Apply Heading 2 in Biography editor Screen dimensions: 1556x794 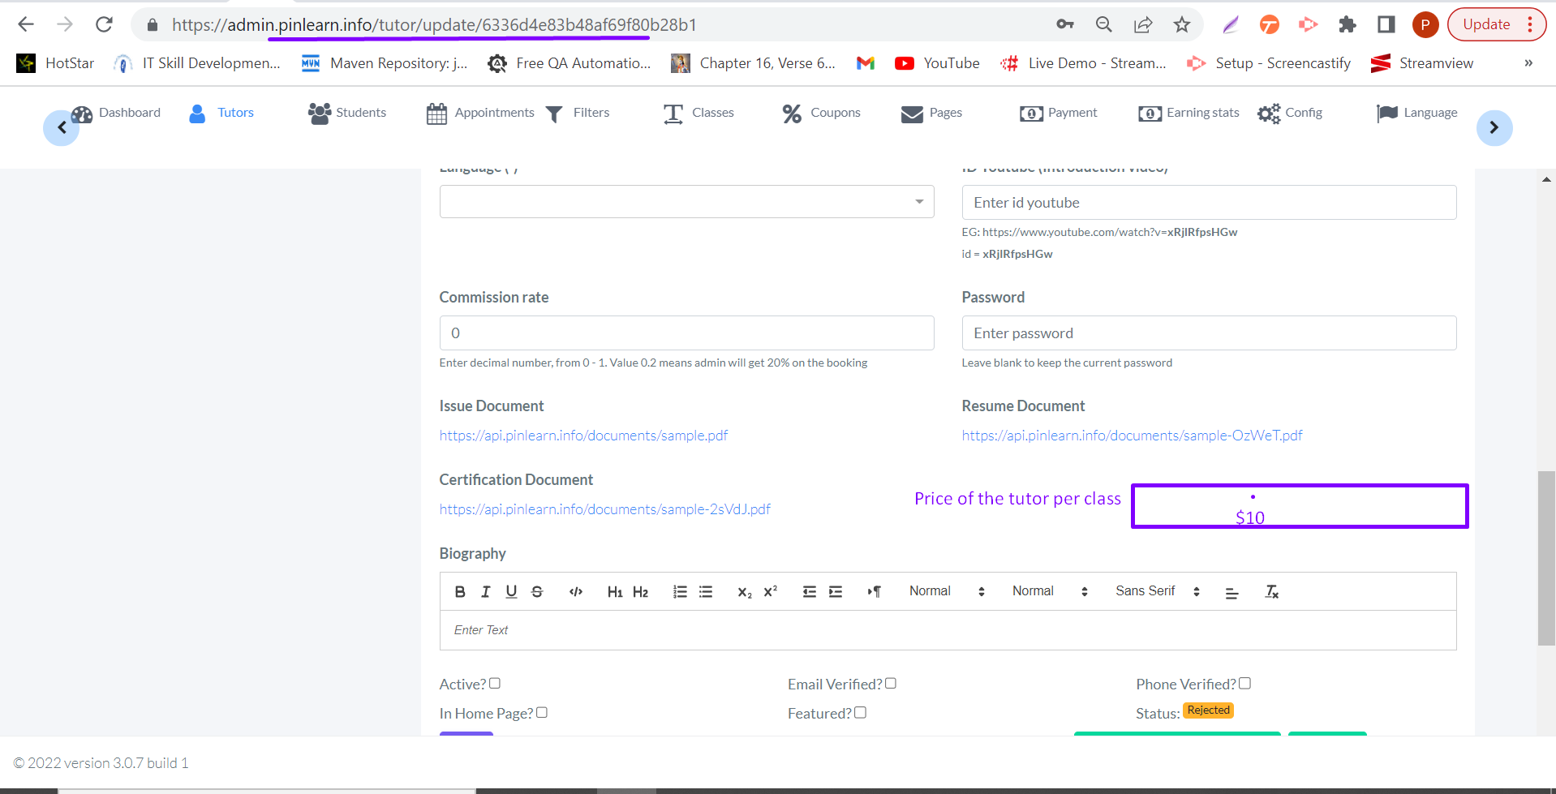(x=641, y=592)
